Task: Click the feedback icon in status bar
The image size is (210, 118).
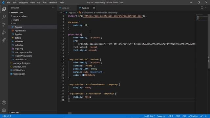Action: pos(201,116)
